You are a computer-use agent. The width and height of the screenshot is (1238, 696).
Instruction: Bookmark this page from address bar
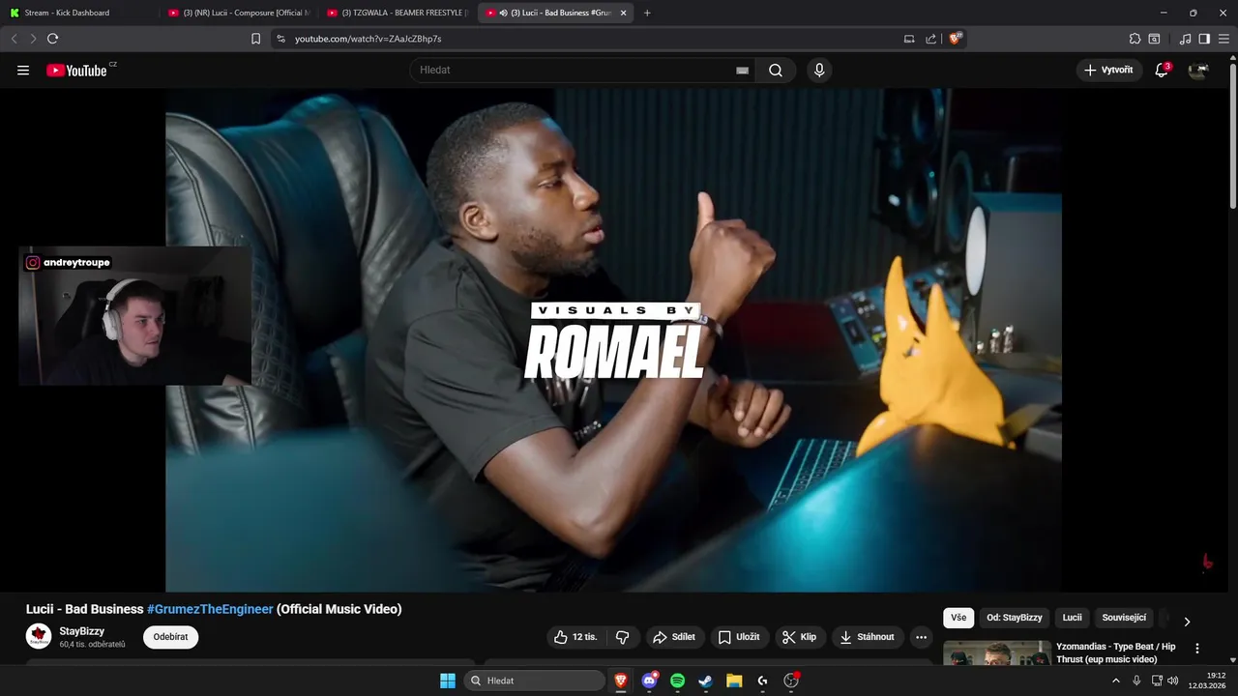point(255,39)
